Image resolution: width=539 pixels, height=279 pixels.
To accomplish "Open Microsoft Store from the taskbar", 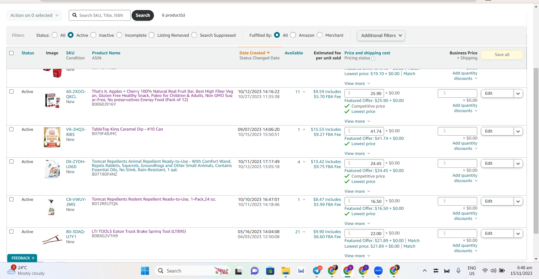I will 270,271.
